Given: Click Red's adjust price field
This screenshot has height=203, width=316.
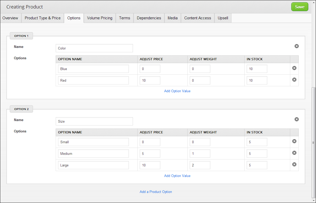Looking at the screenshot, I should pos(150,80).
